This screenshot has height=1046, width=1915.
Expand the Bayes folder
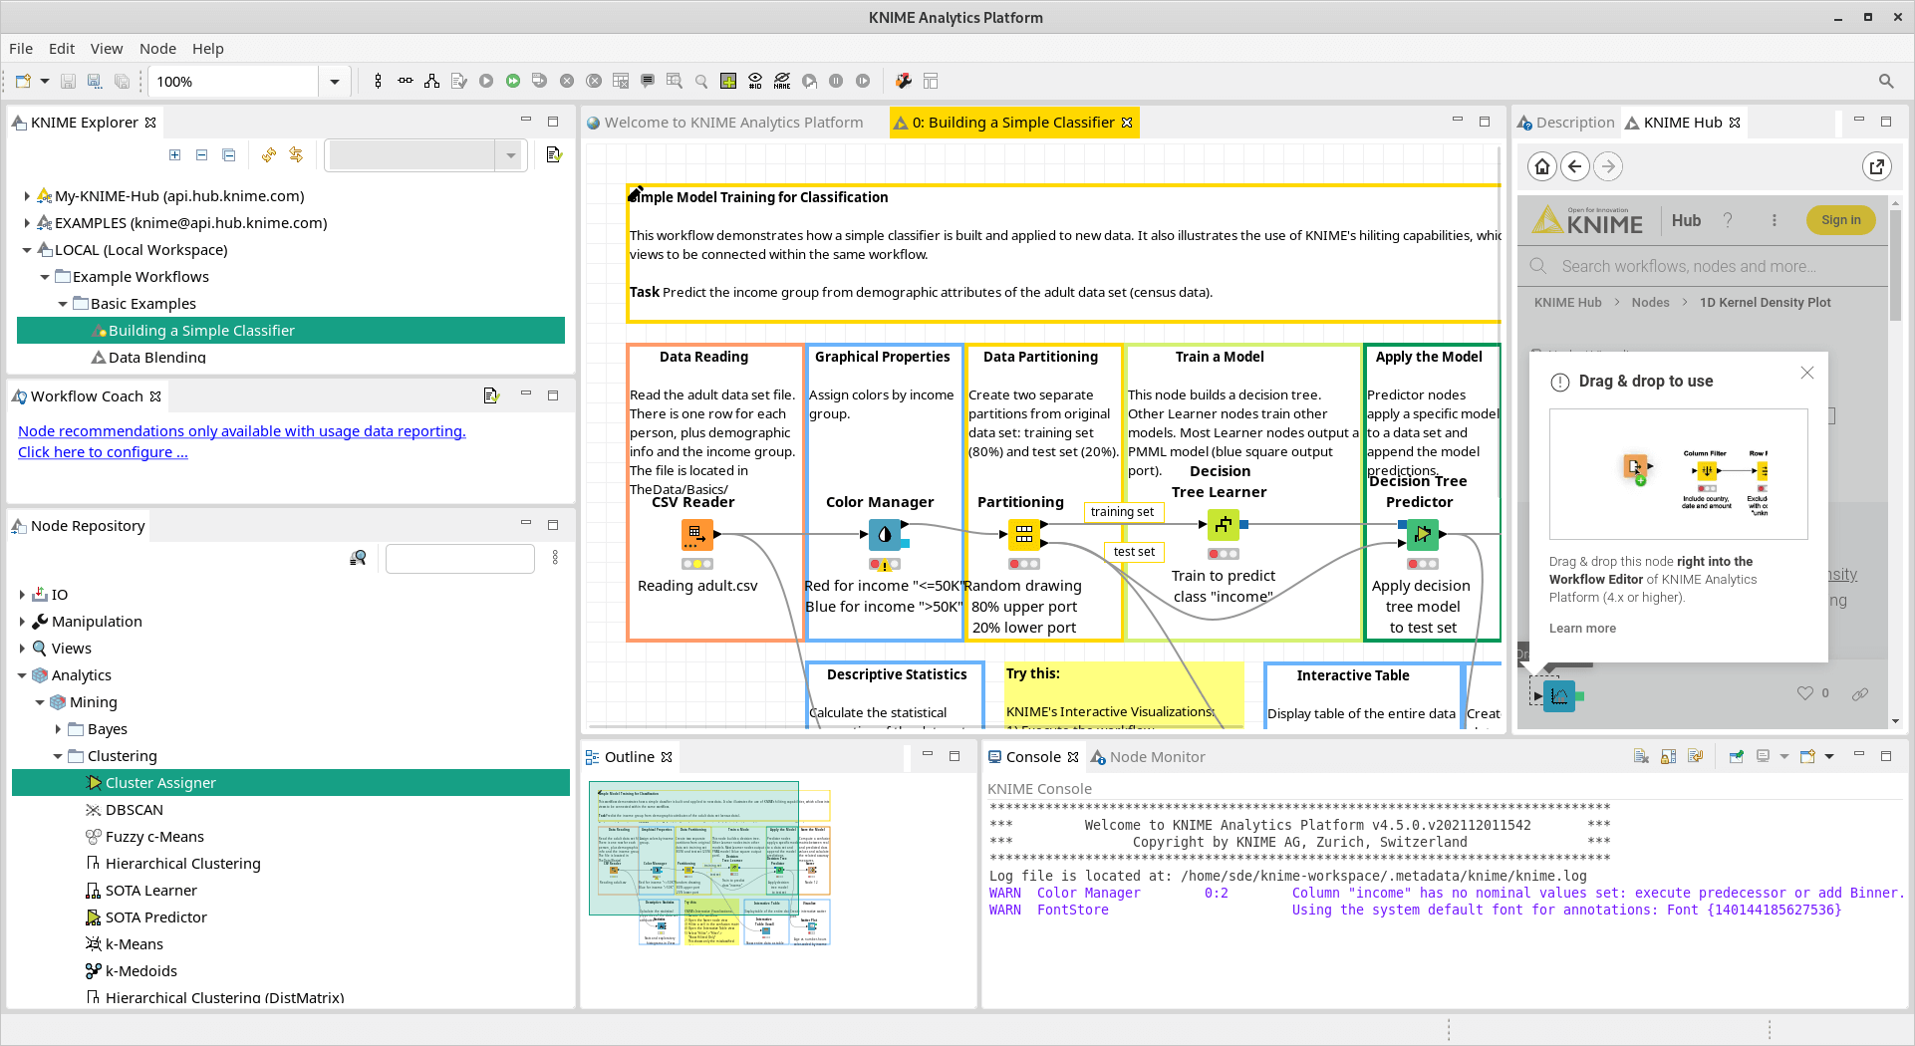click(x=58, y=729)
